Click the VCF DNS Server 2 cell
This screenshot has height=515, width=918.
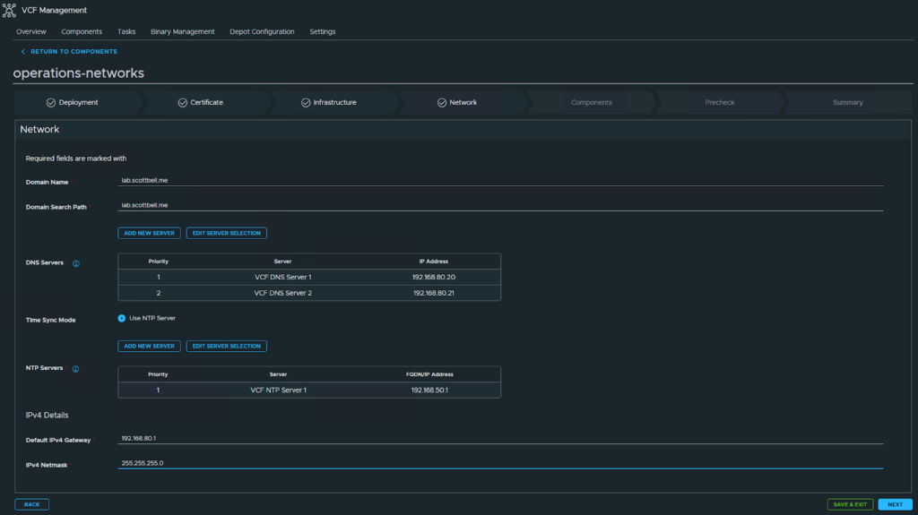tap(282, 293)
